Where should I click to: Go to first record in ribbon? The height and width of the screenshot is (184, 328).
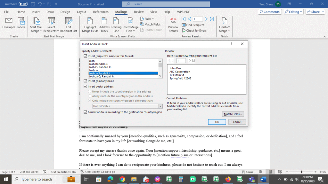184,19
